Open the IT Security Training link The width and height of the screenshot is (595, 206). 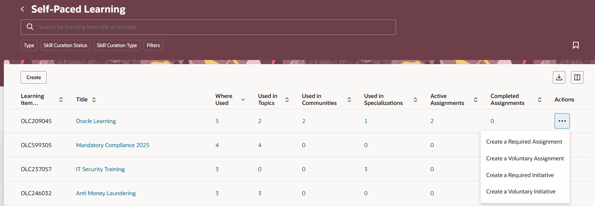point(100,169)
